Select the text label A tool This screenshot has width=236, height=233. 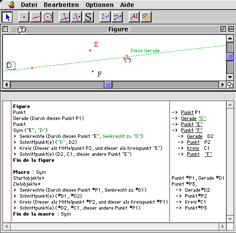[134, 17]
